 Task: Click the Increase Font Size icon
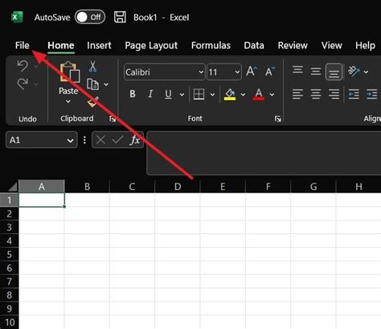(252, 72)
